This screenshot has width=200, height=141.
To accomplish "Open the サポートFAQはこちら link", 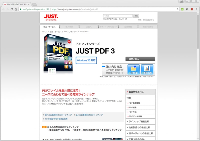I will (x=146, y=20).
